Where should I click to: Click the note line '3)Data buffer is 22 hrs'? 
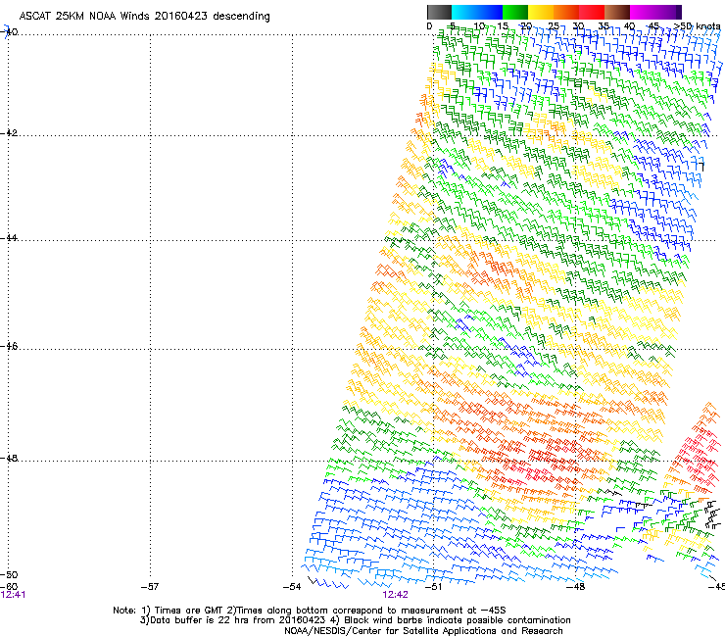(x=355, y=620)
